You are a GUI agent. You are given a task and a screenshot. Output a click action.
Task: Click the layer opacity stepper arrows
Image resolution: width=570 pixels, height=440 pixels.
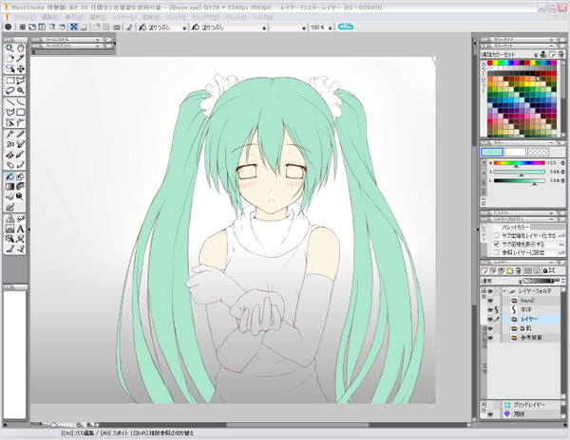tap(563, 281)
